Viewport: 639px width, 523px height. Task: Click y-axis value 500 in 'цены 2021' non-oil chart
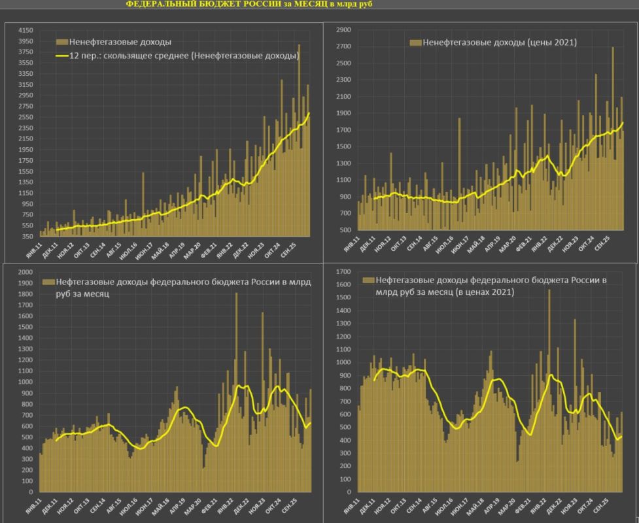click(345, 230)
